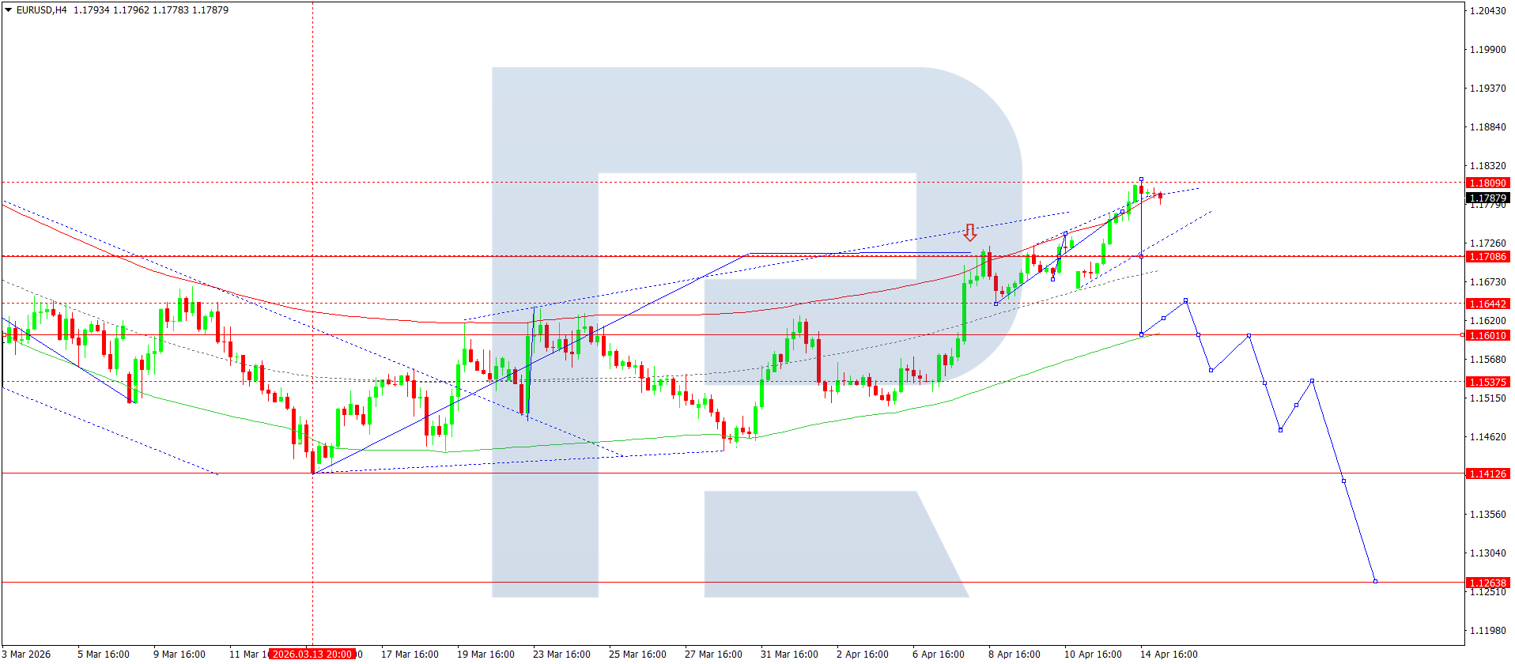Click the red 2026.03.13 20:00 date label
This screenshot has width=1515, height=664.
coord(312,654)
